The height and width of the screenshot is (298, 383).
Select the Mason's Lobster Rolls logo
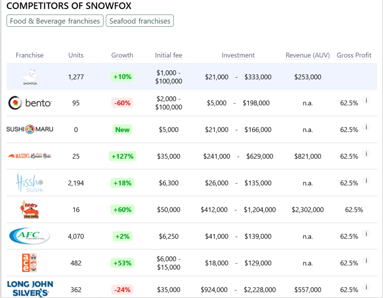(30, 156)
